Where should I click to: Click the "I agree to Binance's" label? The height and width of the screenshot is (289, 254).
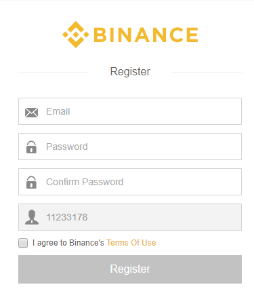[68, 243]
